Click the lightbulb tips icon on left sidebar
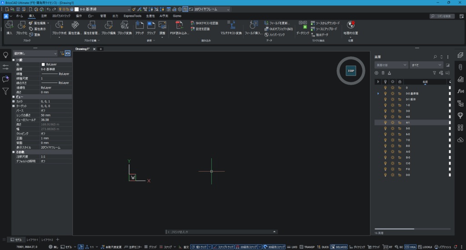 [x=5, y=55]
